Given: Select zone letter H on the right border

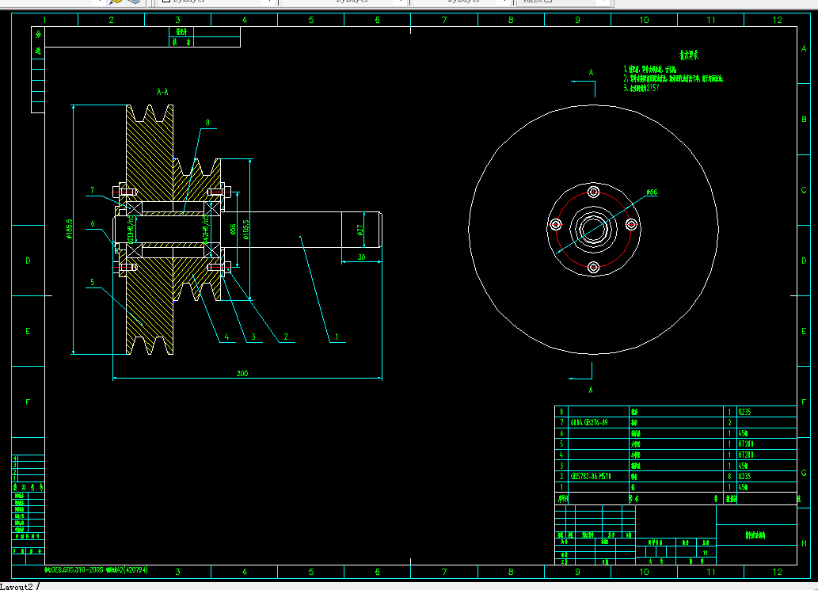Looking at the screenshot, I should click(804, 543).
